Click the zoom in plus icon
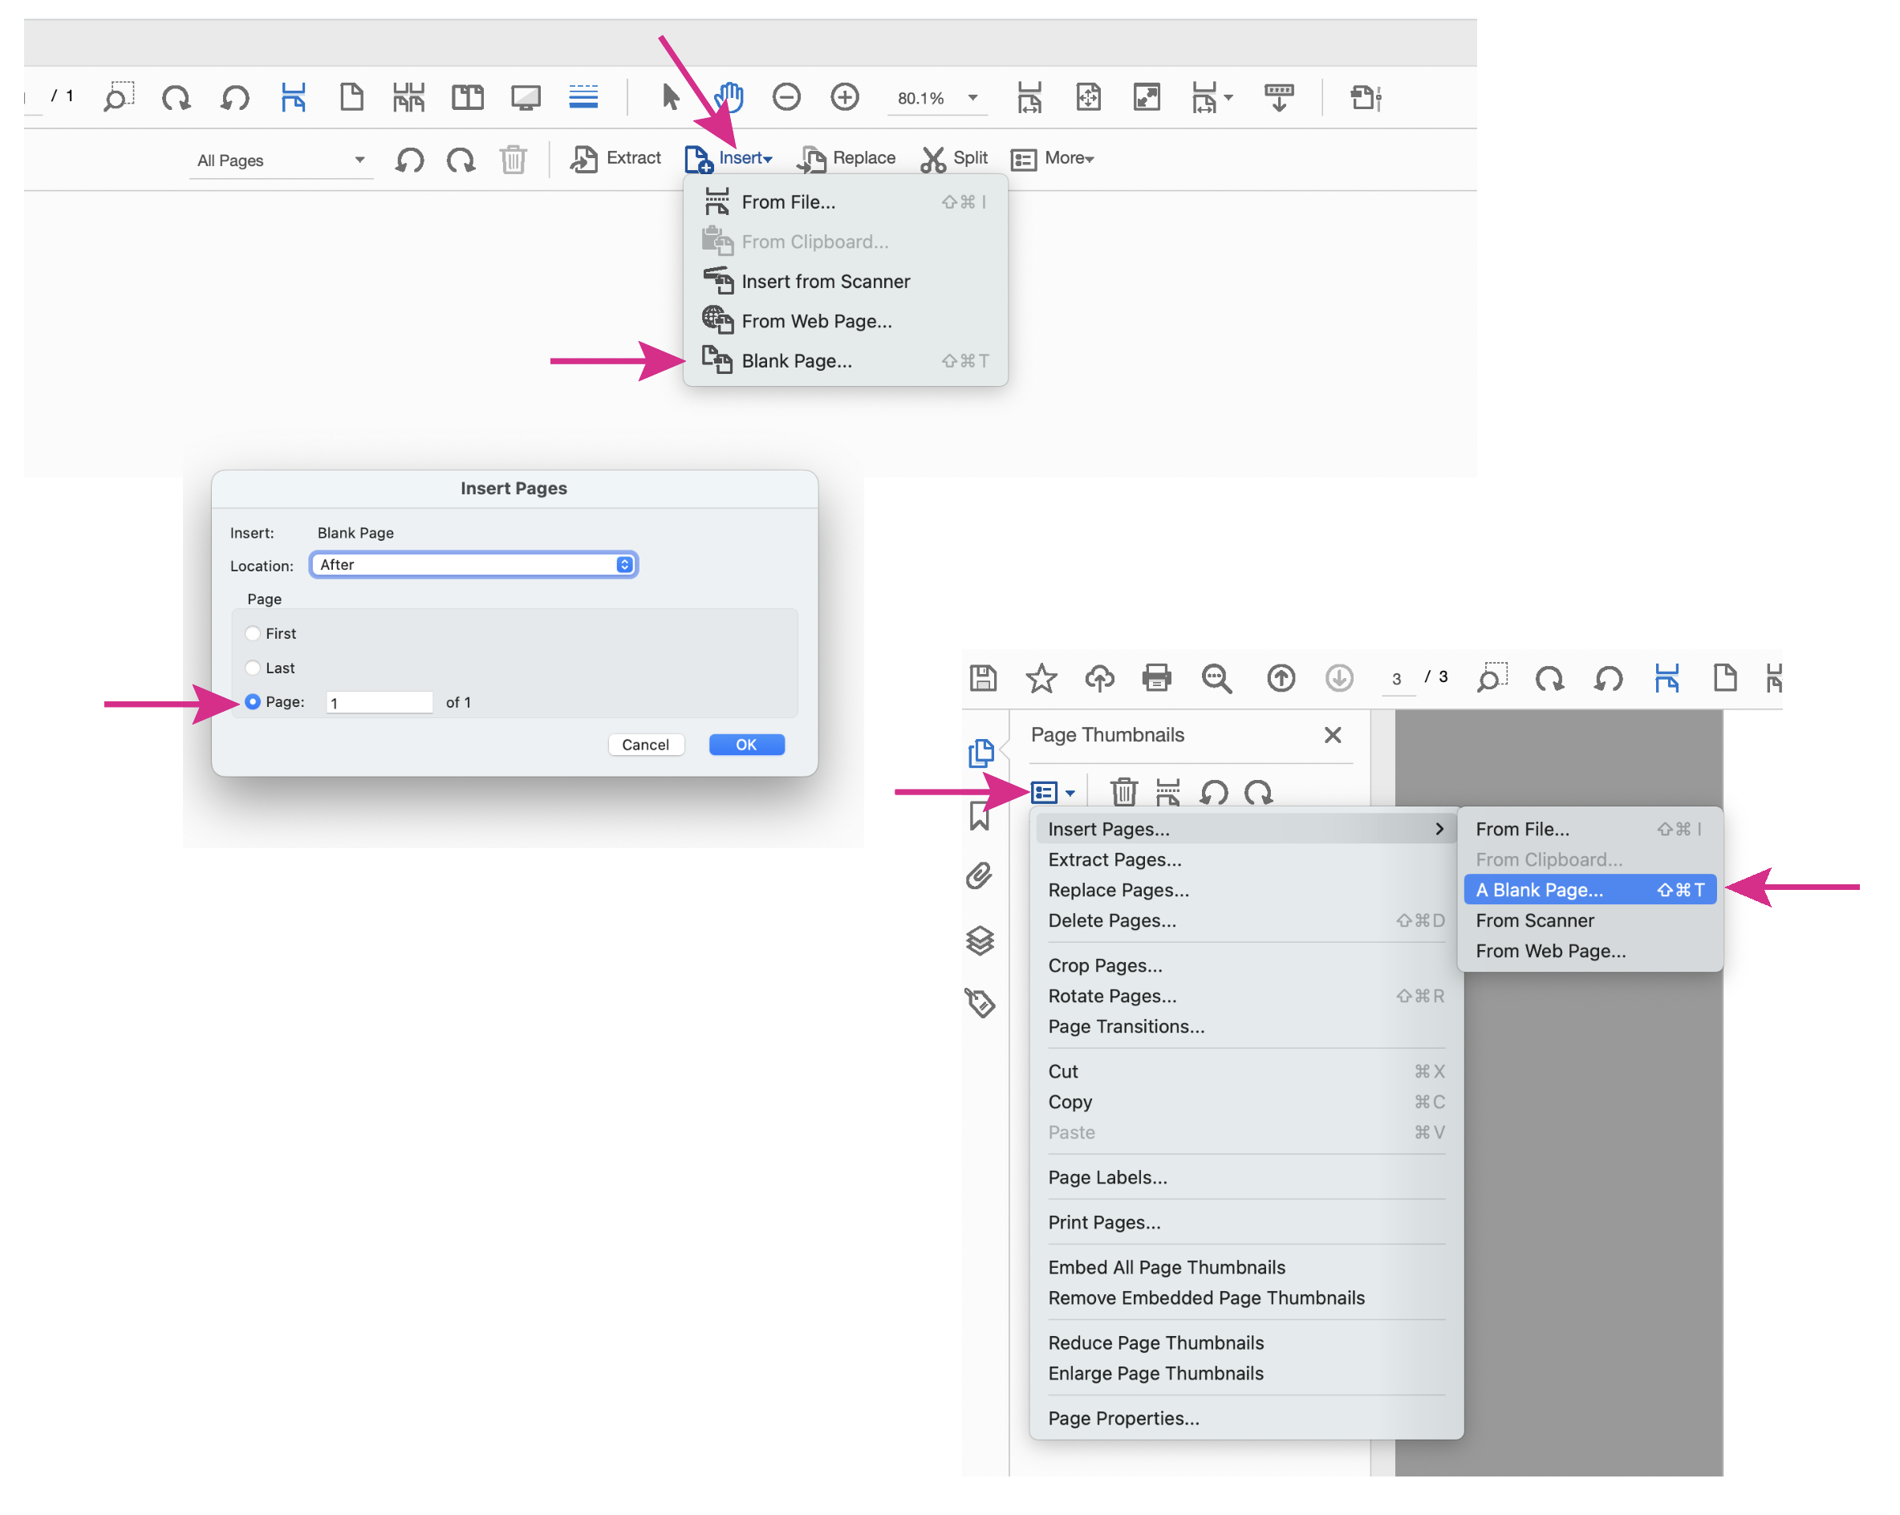1900x1515 pixels. [x=844, y=96]
